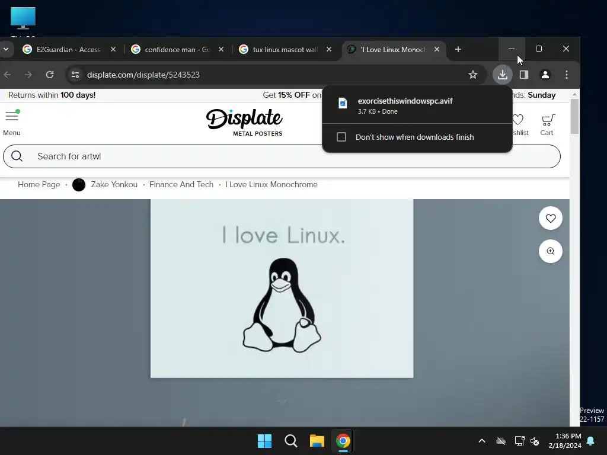Click the page vertical scrollbar thumb
Image resolution: width=607 pixels, height=455 pixels.
coord(574,117)
